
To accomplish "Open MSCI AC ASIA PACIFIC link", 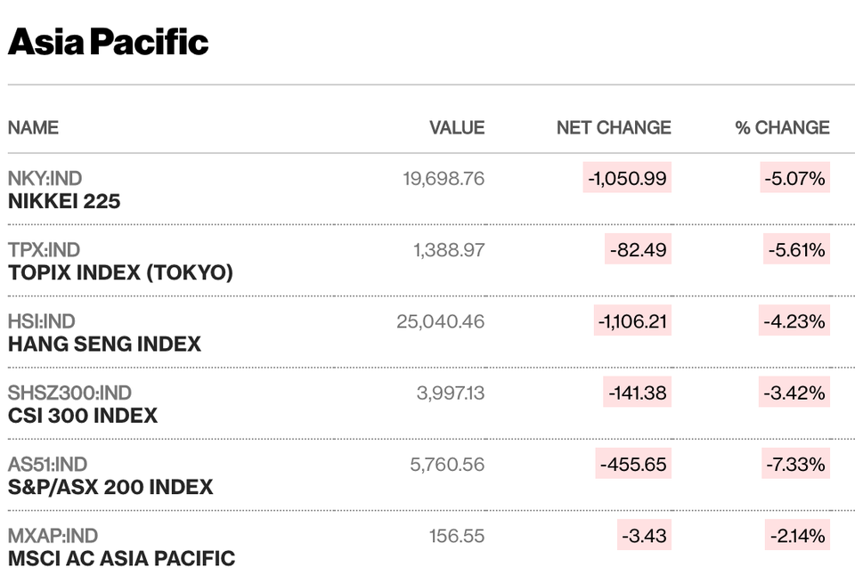I will [121, 559].
